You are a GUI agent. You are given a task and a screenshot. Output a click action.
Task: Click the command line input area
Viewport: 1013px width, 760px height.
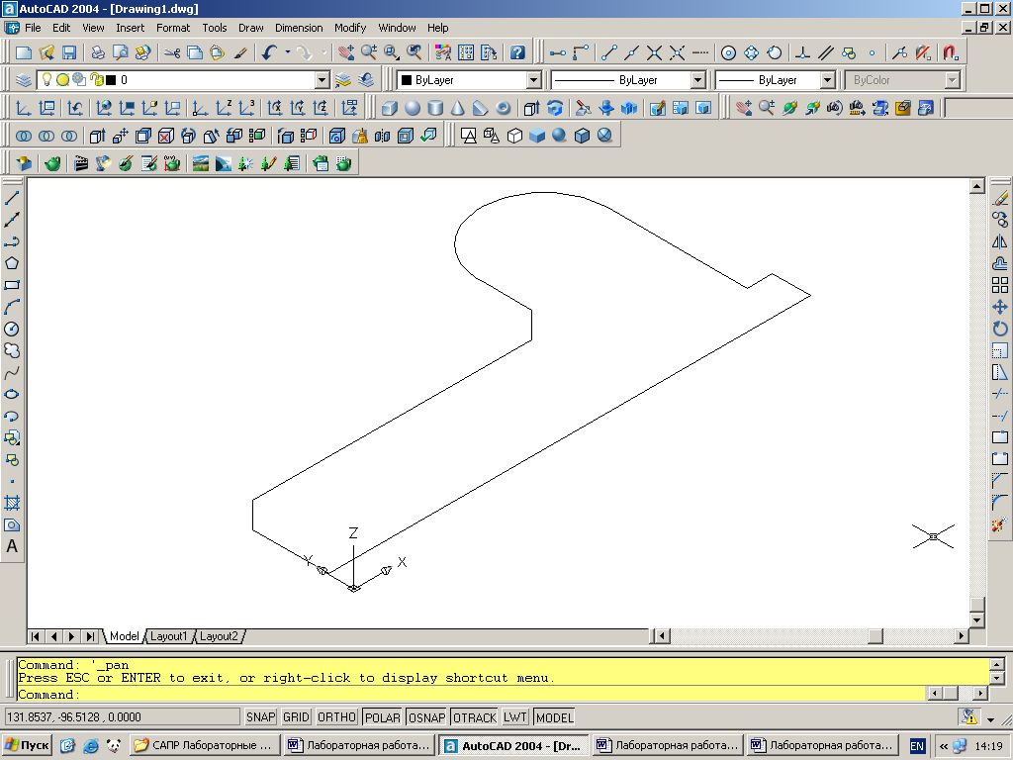[472, 694]
